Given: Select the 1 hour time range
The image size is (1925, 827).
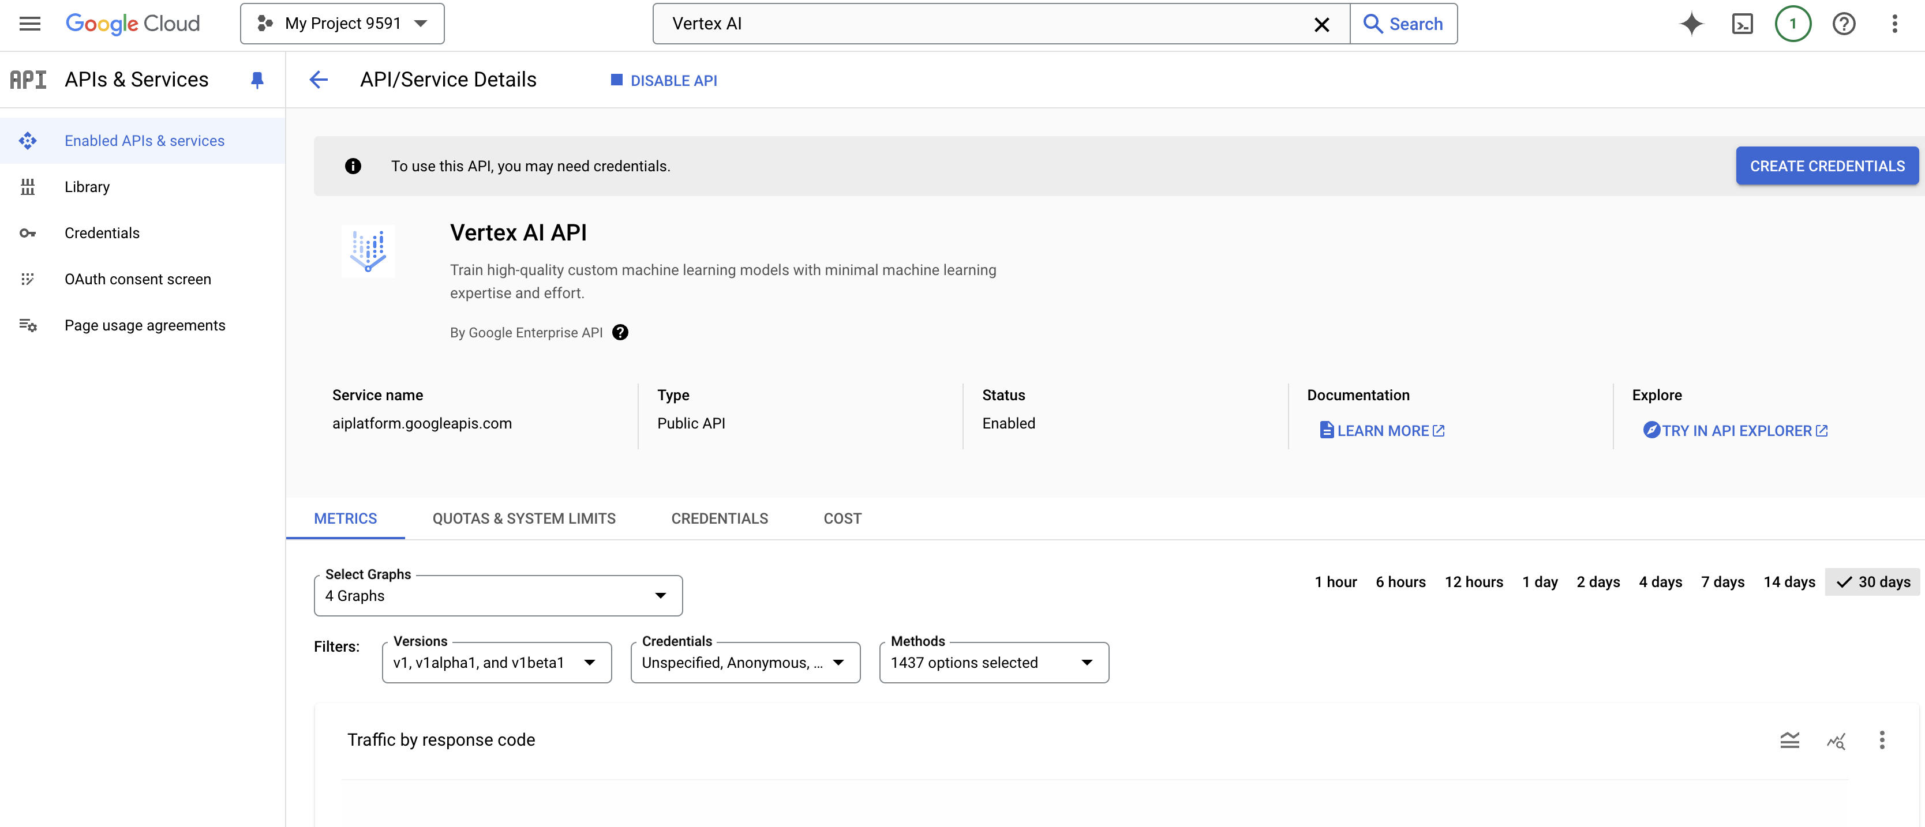Looking at the screenshot, I should click(1335, 582).
